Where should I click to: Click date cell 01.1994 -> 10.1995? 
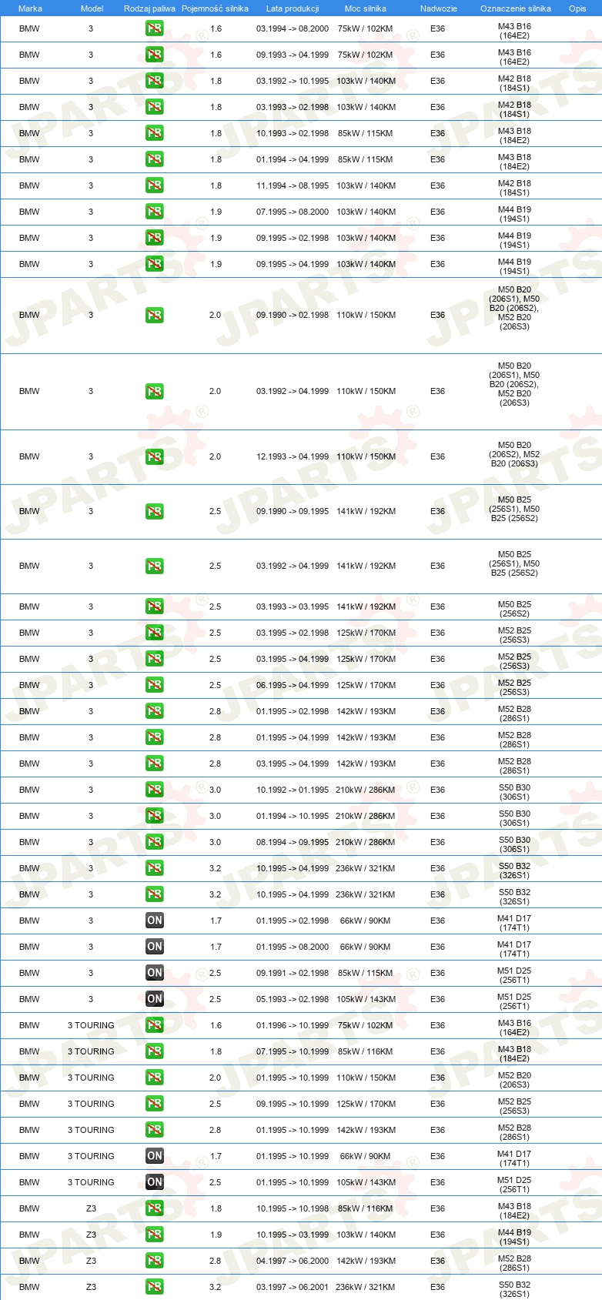coord(293,816)
